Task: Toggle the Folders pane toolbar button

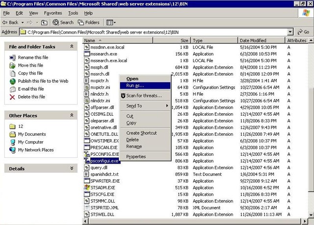Action: (x=88, y=23)
